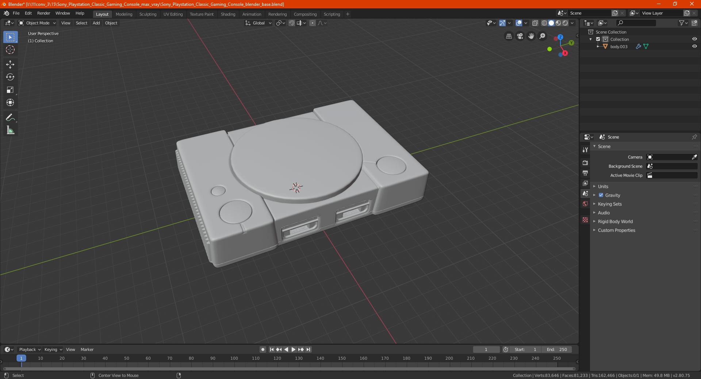Uncheck Collection exclude checkbox in outliner
This screenshot has width=701, height=379.
(598, 39)
